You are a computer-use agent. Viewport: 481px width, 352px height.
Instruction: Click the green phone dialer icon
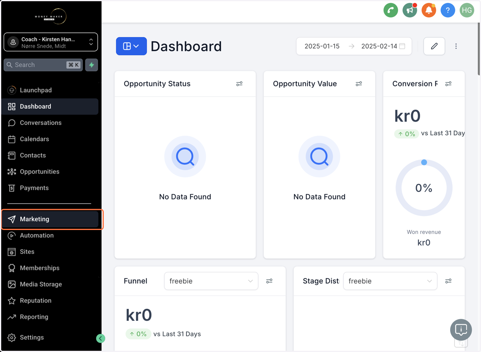391,10
